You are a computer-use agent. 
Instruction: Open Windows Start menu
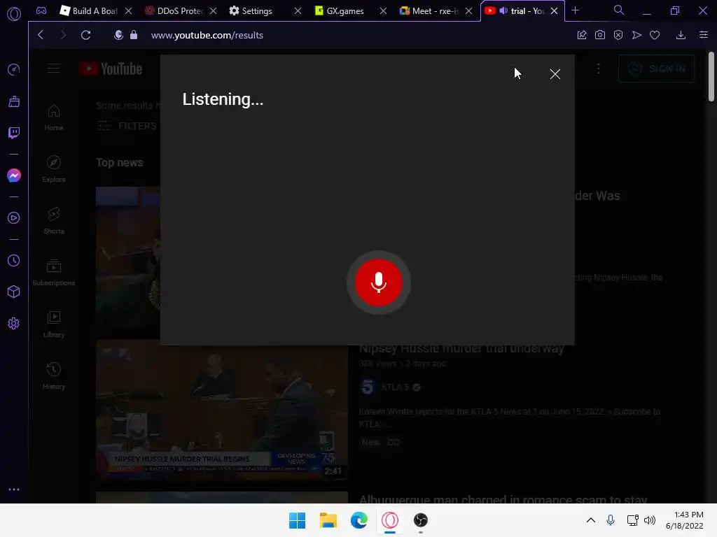(297, 520)
